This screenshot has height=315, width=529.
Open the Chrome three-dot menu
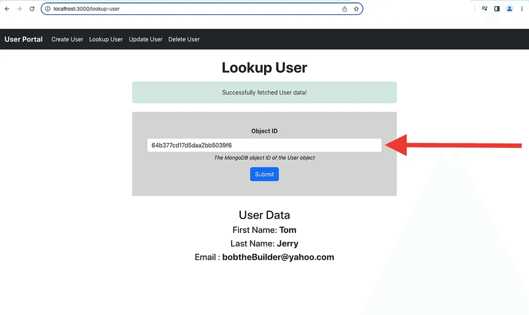click(x=522, y=9)
